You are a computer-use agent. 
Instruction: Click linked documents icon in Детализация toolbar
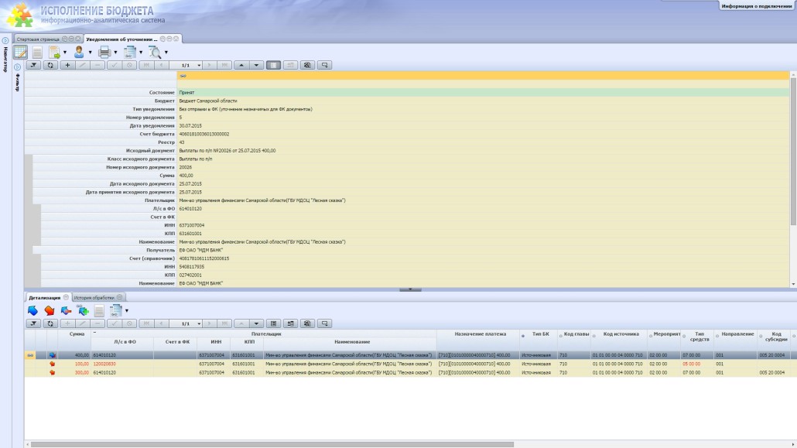(116, 310)
